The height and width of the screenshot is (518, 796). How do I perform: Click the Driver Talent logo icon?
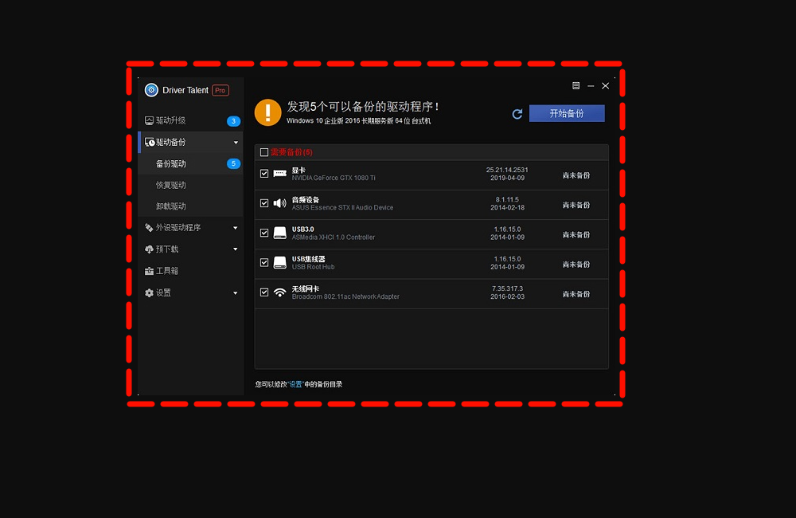[151, 90]
